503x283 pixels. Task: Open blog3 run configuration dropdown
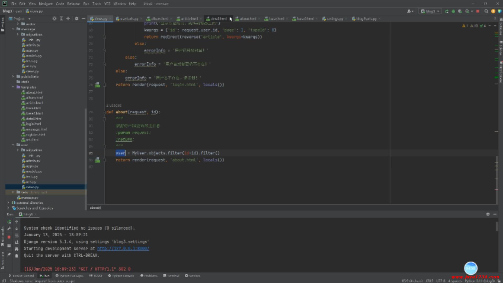click(430, 11)
